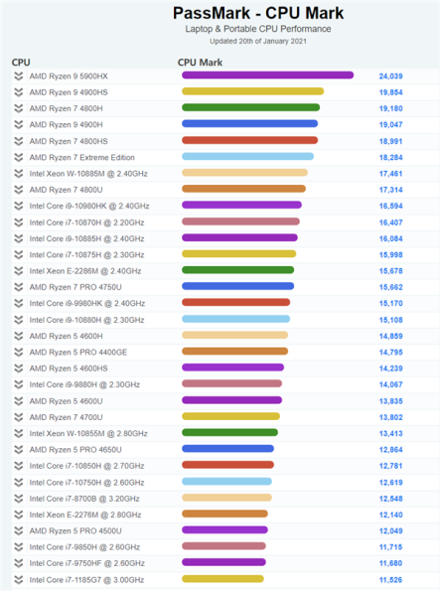Screen dimensions: 441x592
Task: Click the score 14,239
Action: pyautogui.click(x=390, y=369)
